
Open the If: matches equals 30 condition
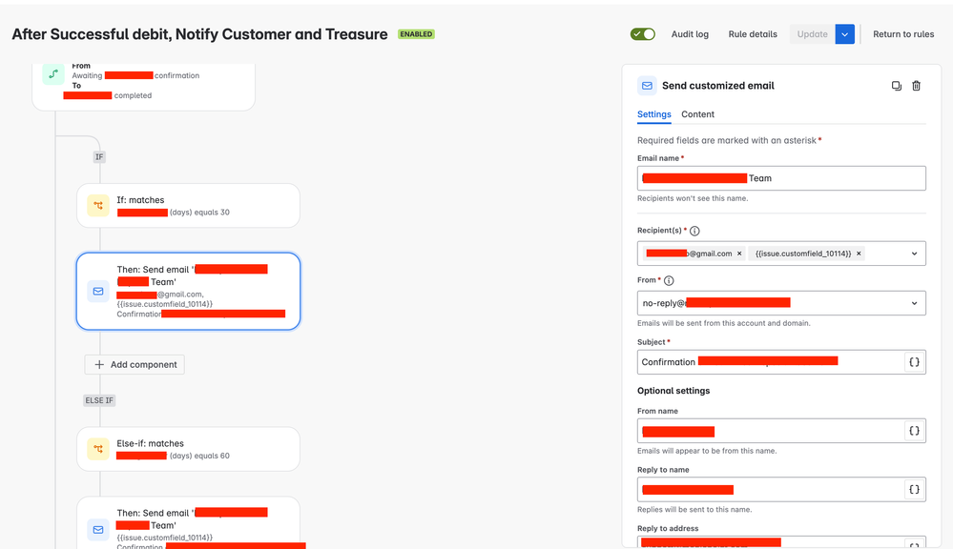pyautogui.click(x=189, y=206)
